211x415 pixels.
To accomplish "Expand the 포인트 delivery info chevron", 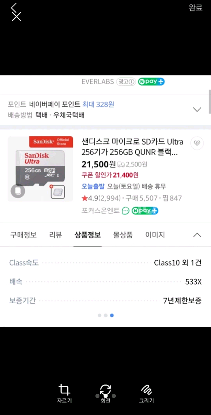I will (x=197, y=109).
